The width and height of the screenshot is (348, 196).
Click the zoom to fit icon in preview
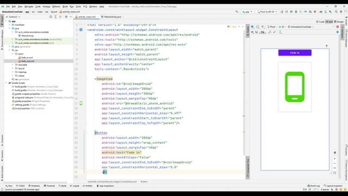pyautogui.click(x=335, y=173)
